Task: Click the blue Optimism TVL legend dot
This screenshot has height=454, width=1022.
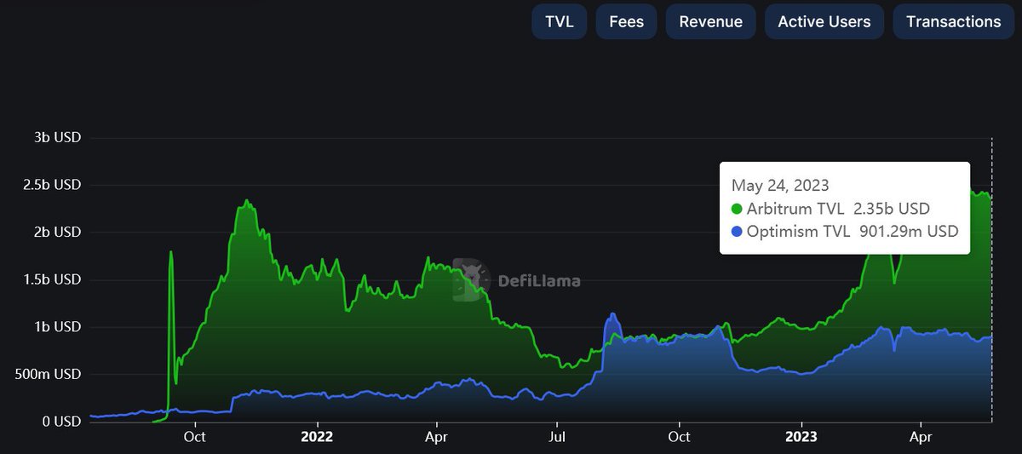Action: coord(738,231)
